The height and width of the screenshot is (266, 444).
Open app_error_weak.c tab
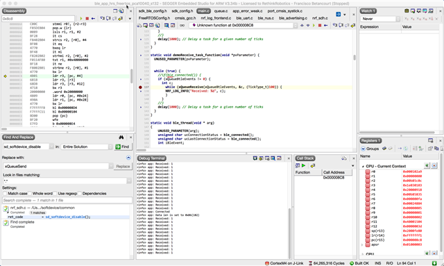[248, 11]
